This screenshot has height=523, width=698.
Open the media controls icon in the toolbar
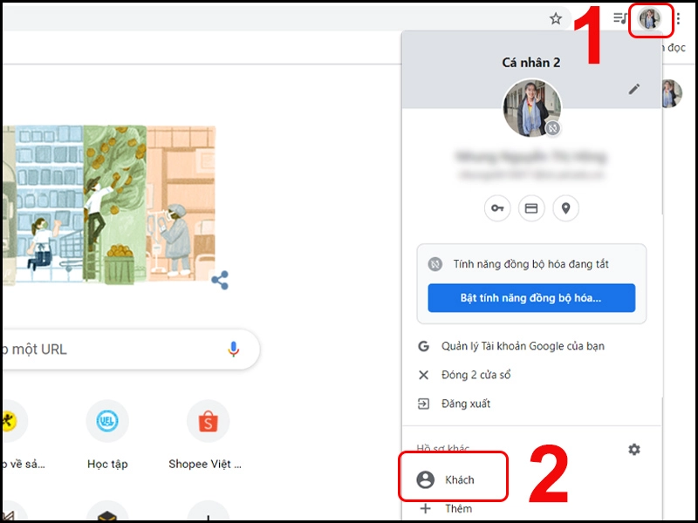pos(620,18)
